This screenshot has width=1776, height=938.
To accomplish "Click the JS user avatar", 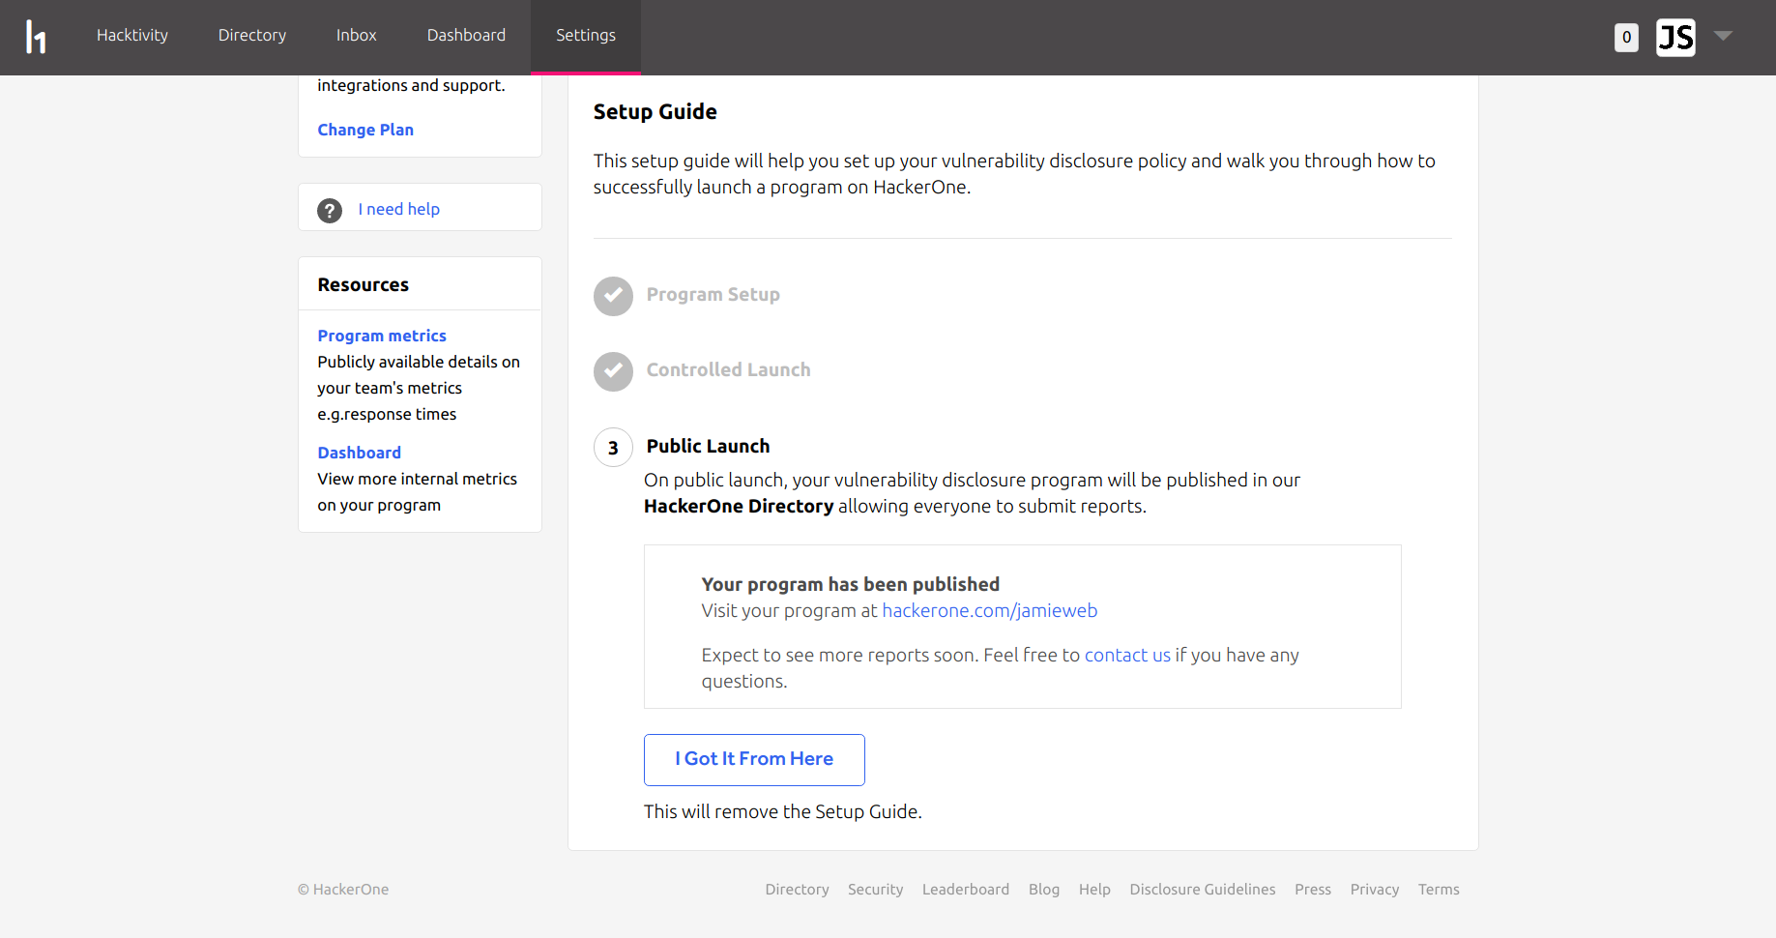I will pos(1675,38).
